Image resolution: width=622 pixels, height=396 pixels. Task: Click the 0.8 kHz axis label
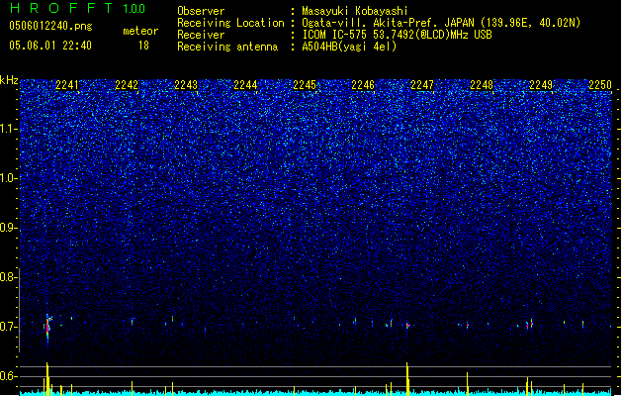pyautogui.click(x=8, y=277)
